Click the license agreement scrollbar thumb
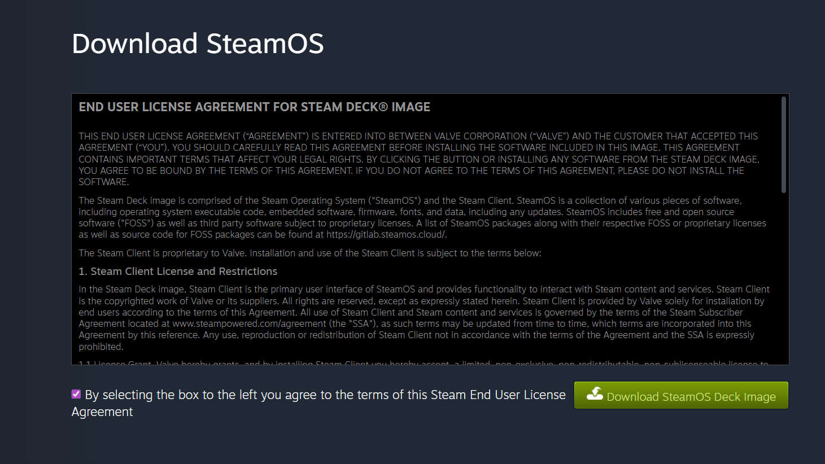 click(783, 145)
